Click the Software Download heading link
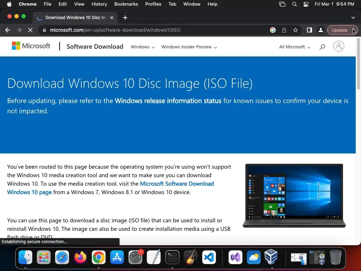This screenshot has width=361, height=271. pyautogui.click(x=95, y=47)
